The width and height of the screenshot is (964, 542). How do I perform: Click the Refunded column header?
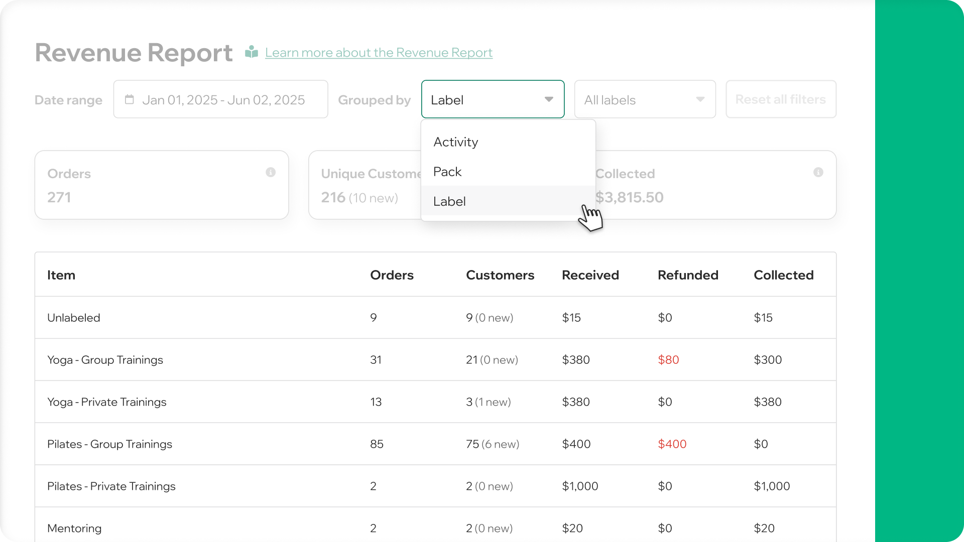coord(688,275)
